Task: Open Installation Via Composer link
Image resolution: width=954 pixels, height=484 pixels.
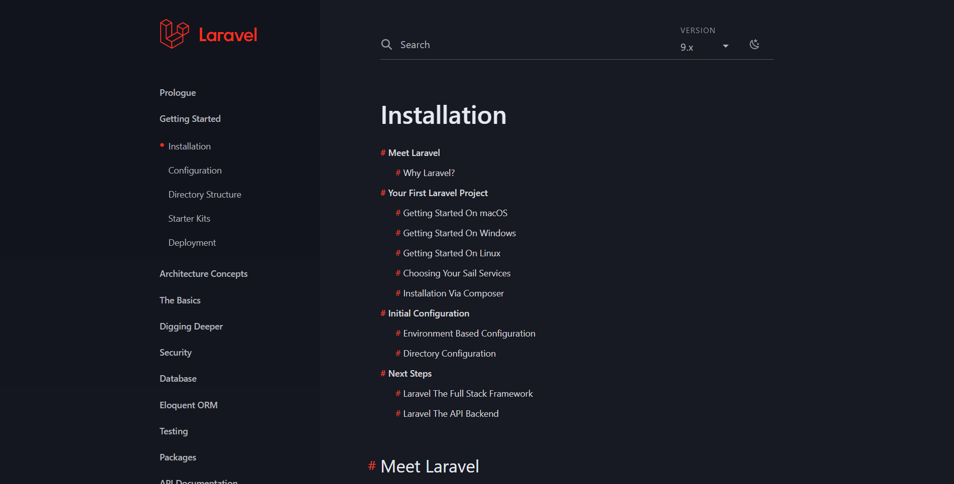Action: pyautogui.click(x=454, y=293)
